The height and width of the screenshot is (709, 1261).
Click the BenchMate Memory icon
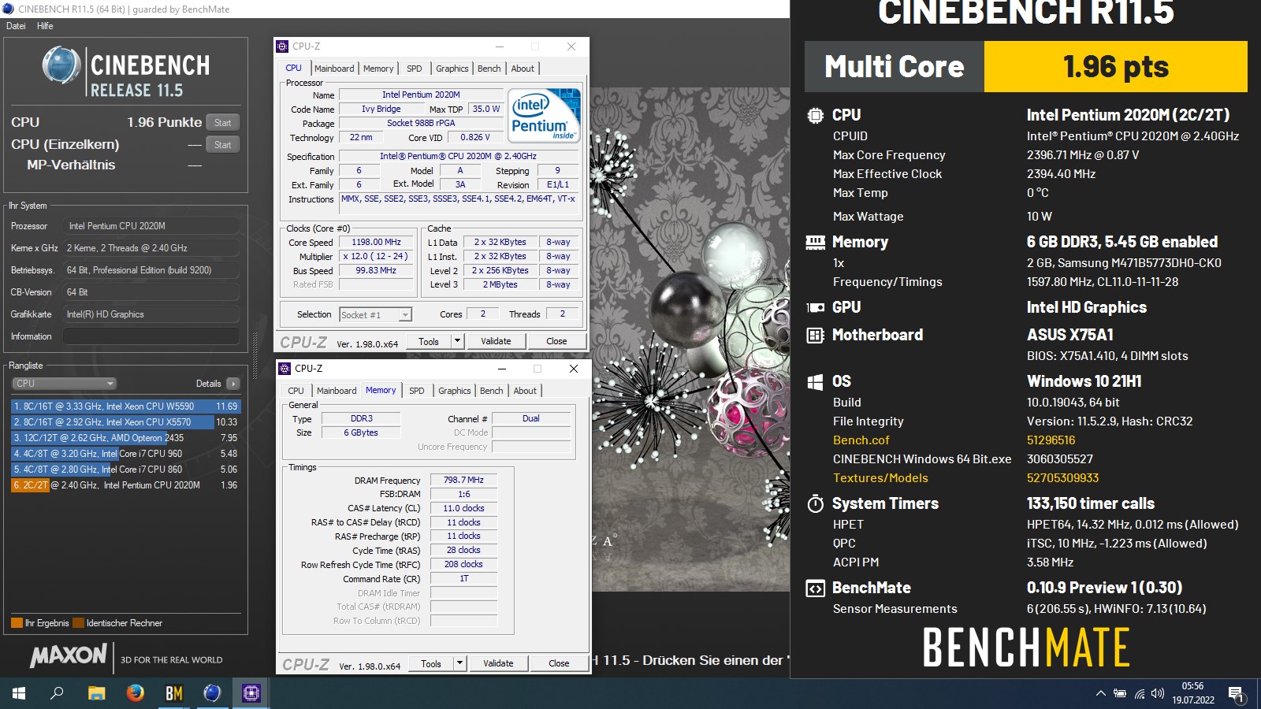pyautogui.click(x=815, y=243)
